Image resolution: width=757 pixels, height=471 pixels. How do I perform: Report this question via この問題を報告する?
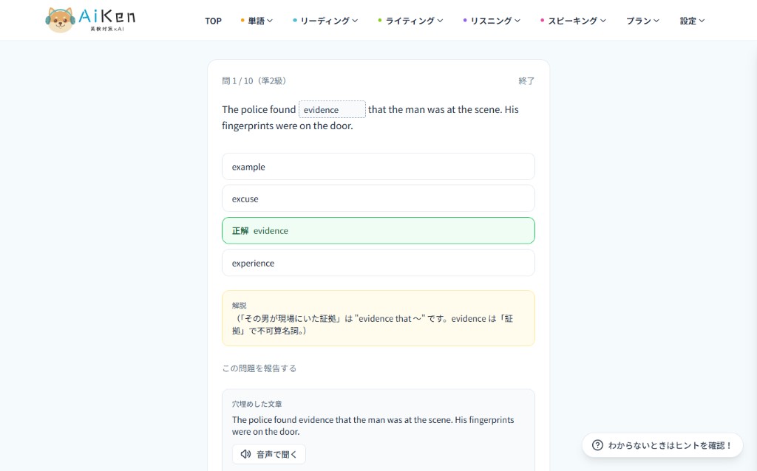[x=259, y=368]
